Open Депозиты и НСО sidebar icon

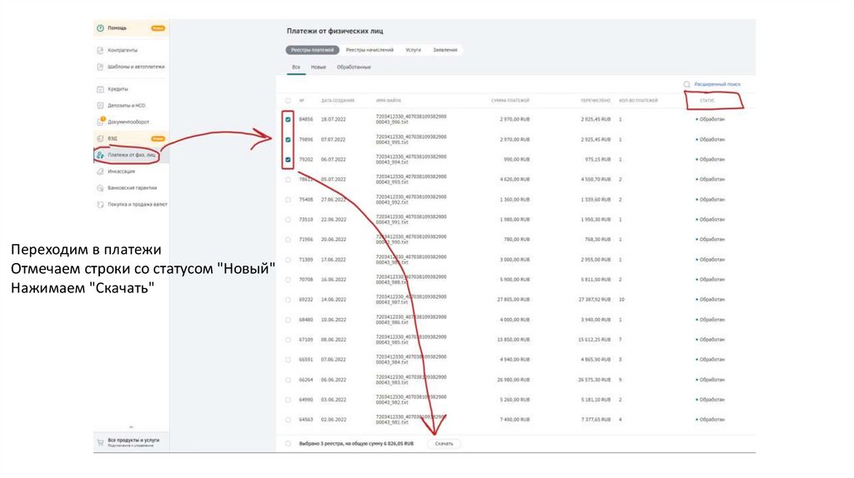click(100, 106)
